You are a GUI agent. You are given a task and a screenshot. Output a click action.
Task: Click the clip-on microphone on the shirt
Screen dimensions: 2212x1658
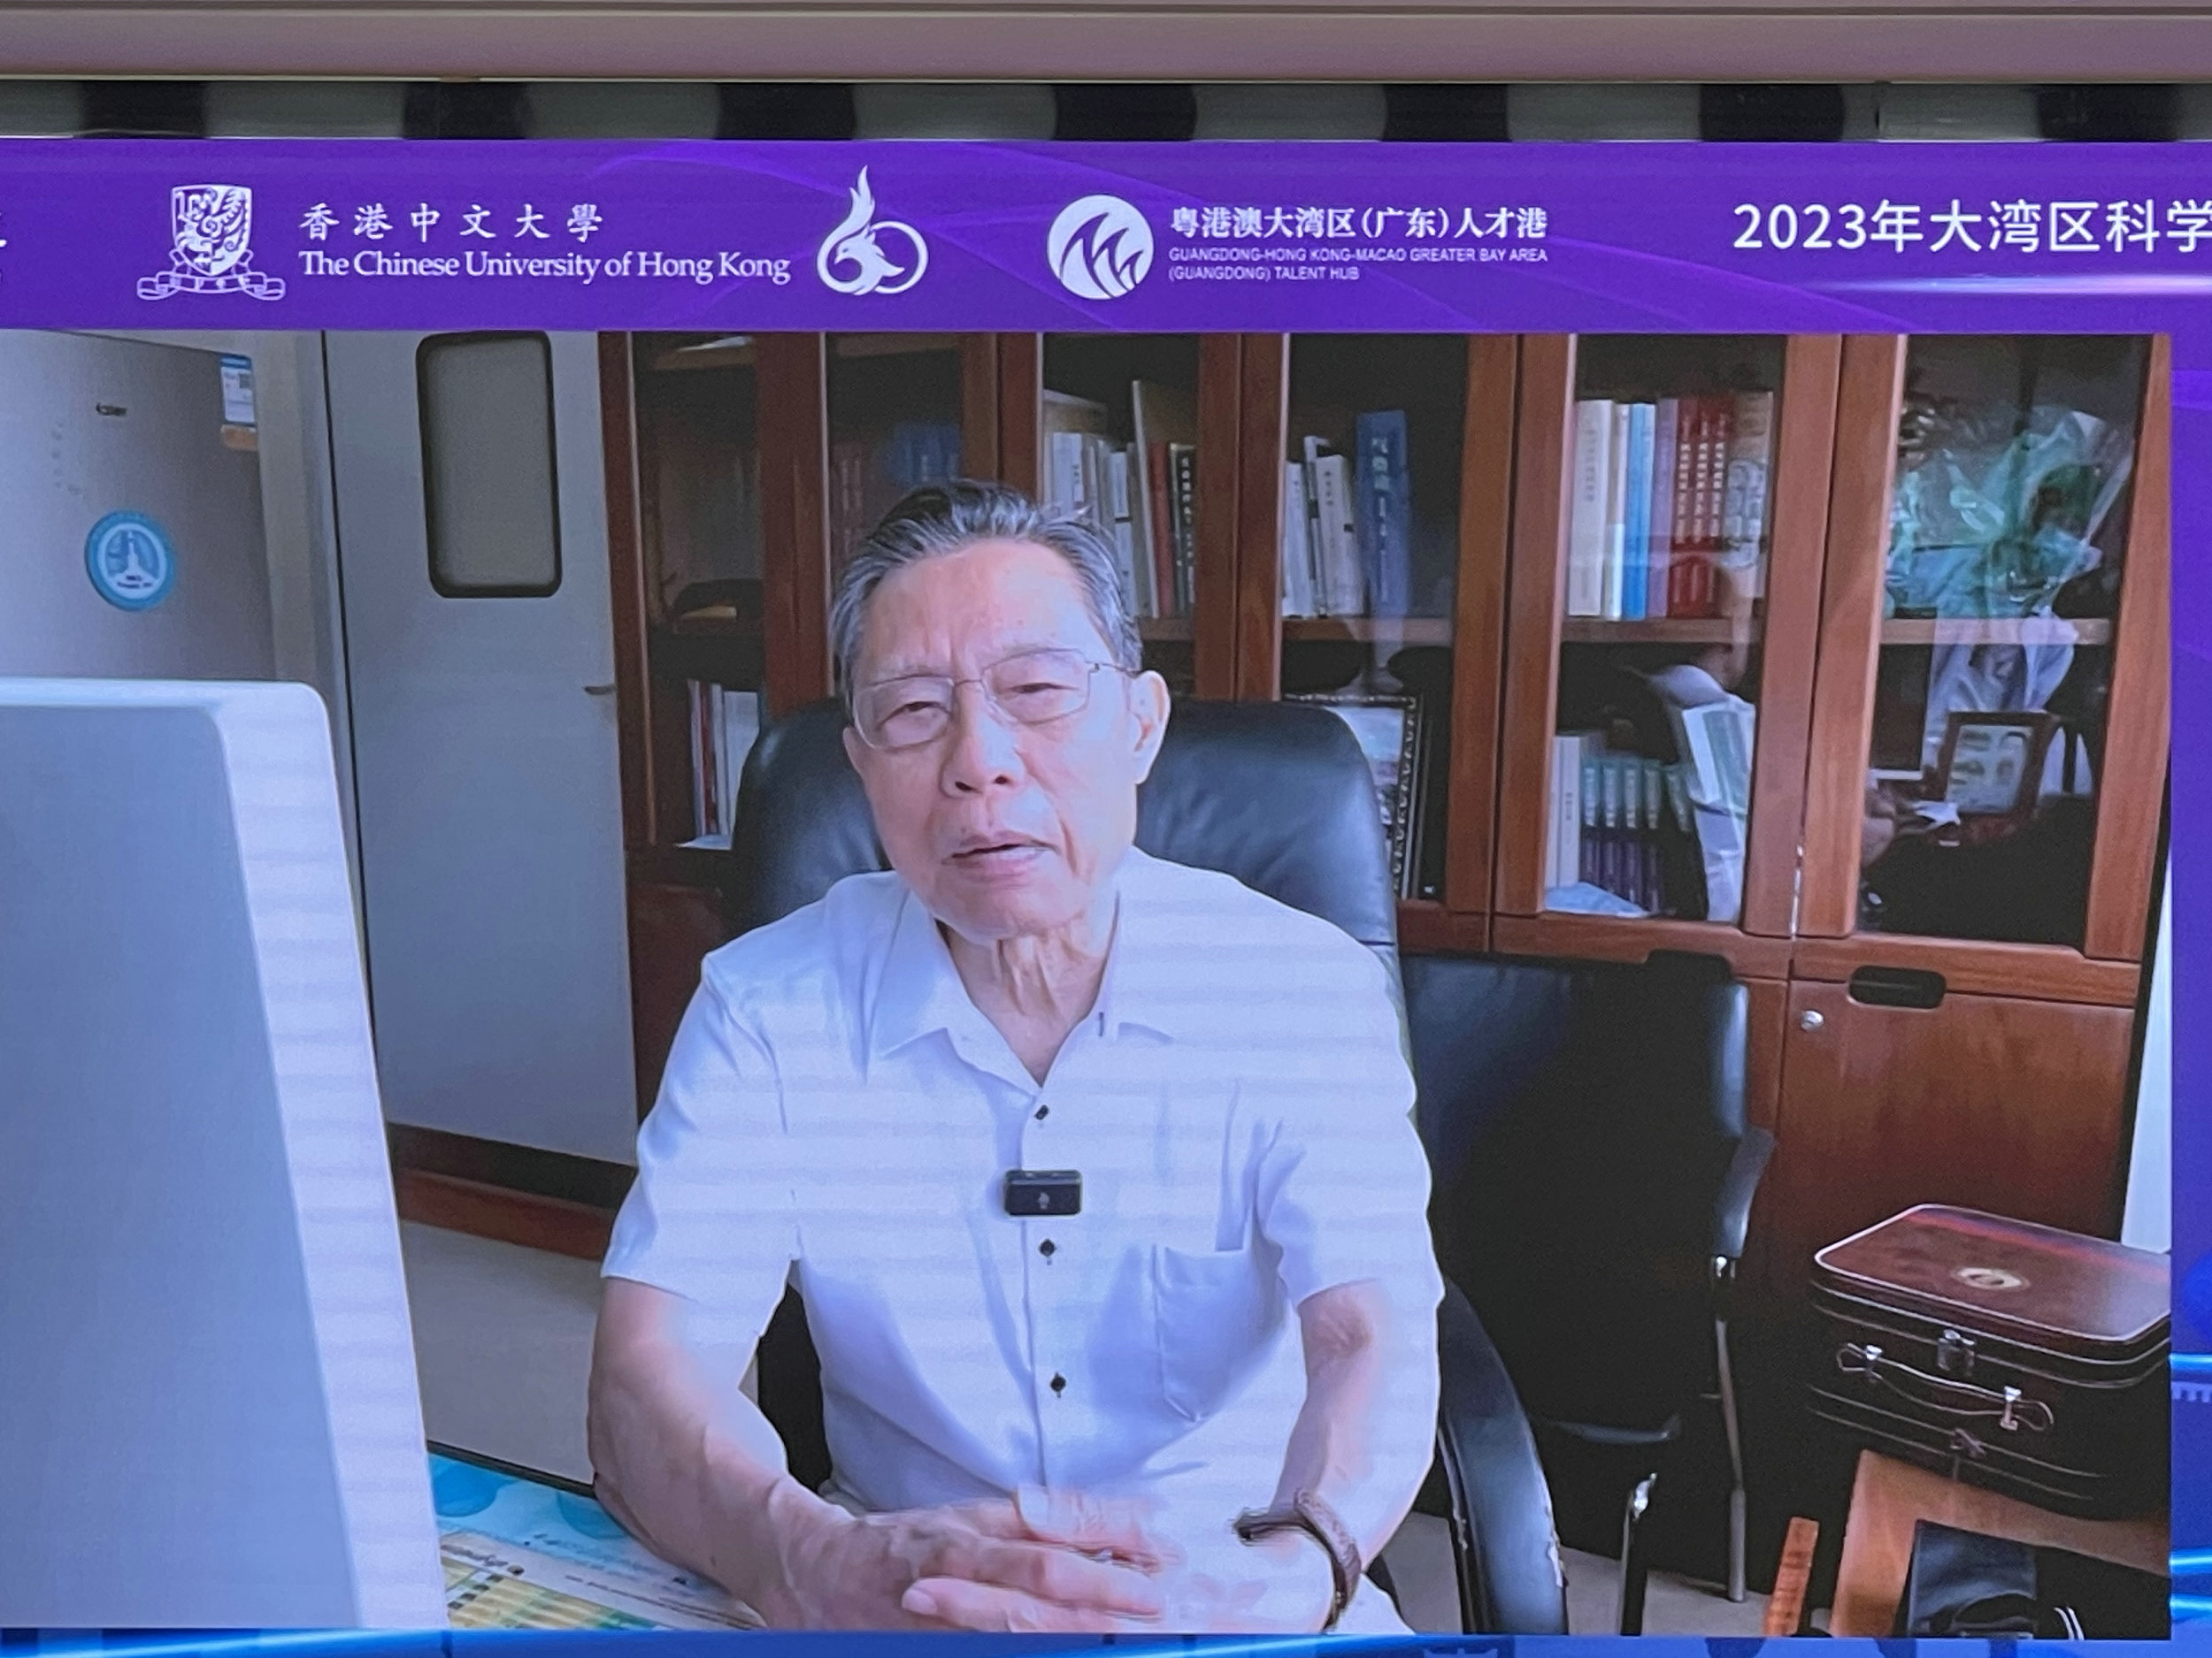point(1043,1191)
